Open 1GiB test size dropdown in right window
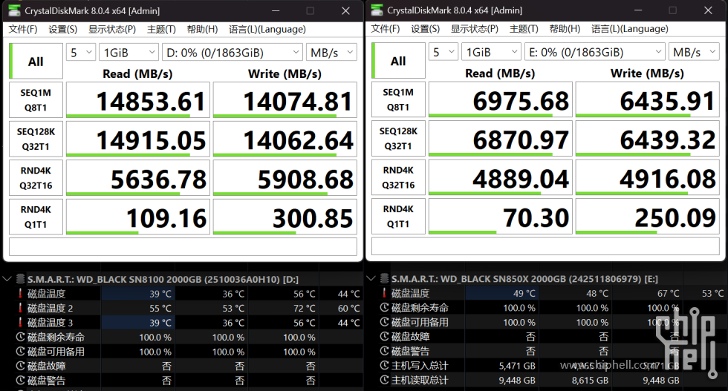This screenshot has width=728, height=391. 491,52
